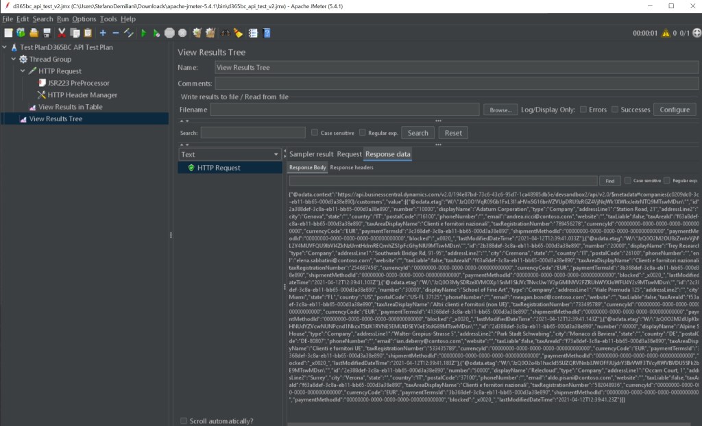Select View Results in Table tree item
This screenshot has width=702, height=426.
click(x=70, y=107)
